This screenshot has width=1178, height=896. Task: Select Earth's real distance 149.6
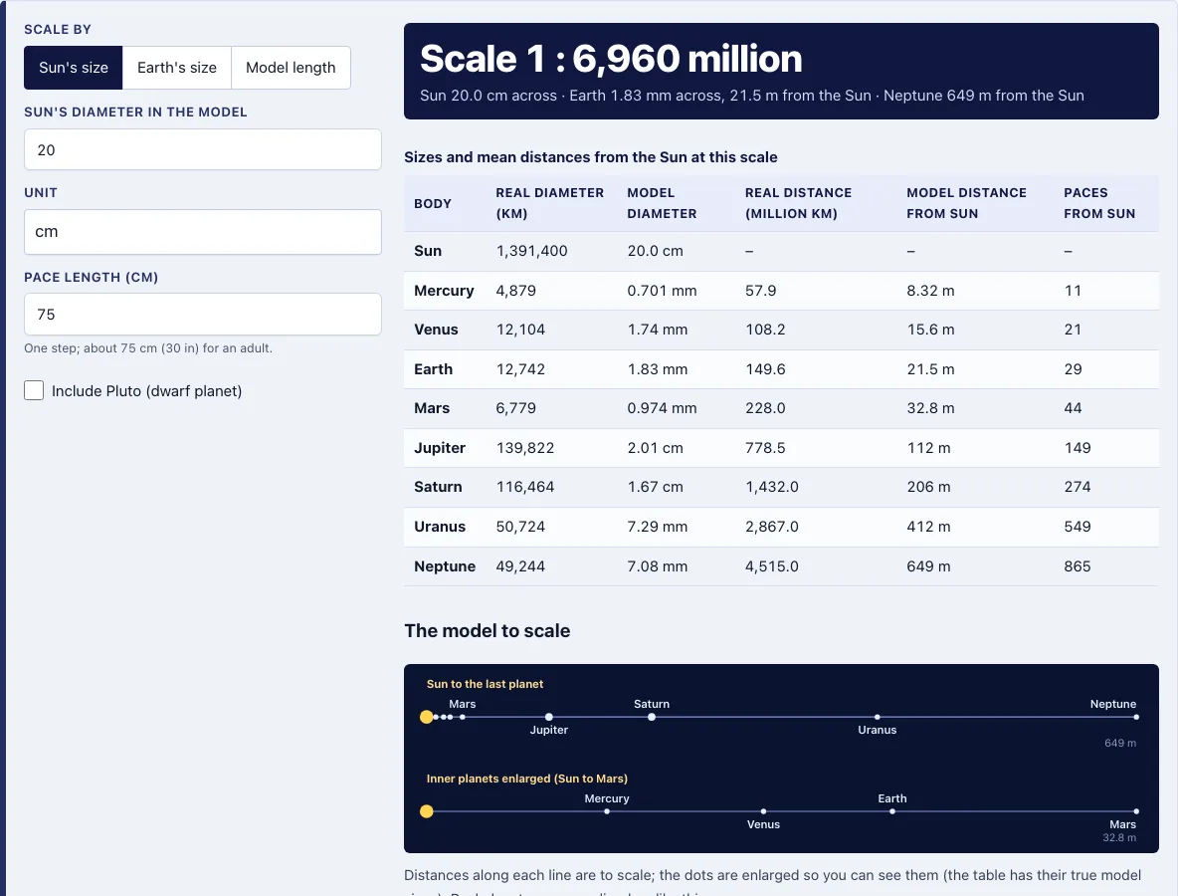pyautogui.click(x=765, y=369)
